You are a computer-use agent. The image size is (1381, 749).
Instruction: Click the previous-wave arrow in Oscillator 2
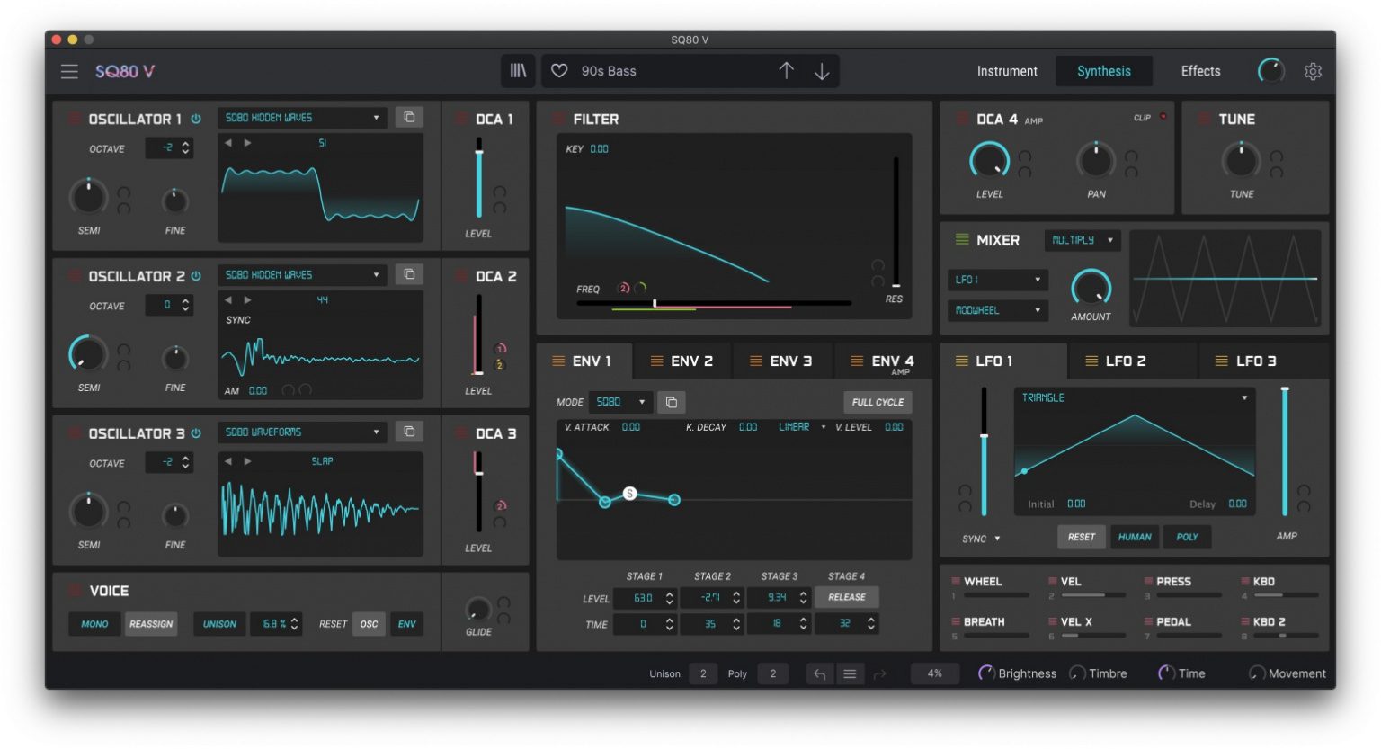227,299
